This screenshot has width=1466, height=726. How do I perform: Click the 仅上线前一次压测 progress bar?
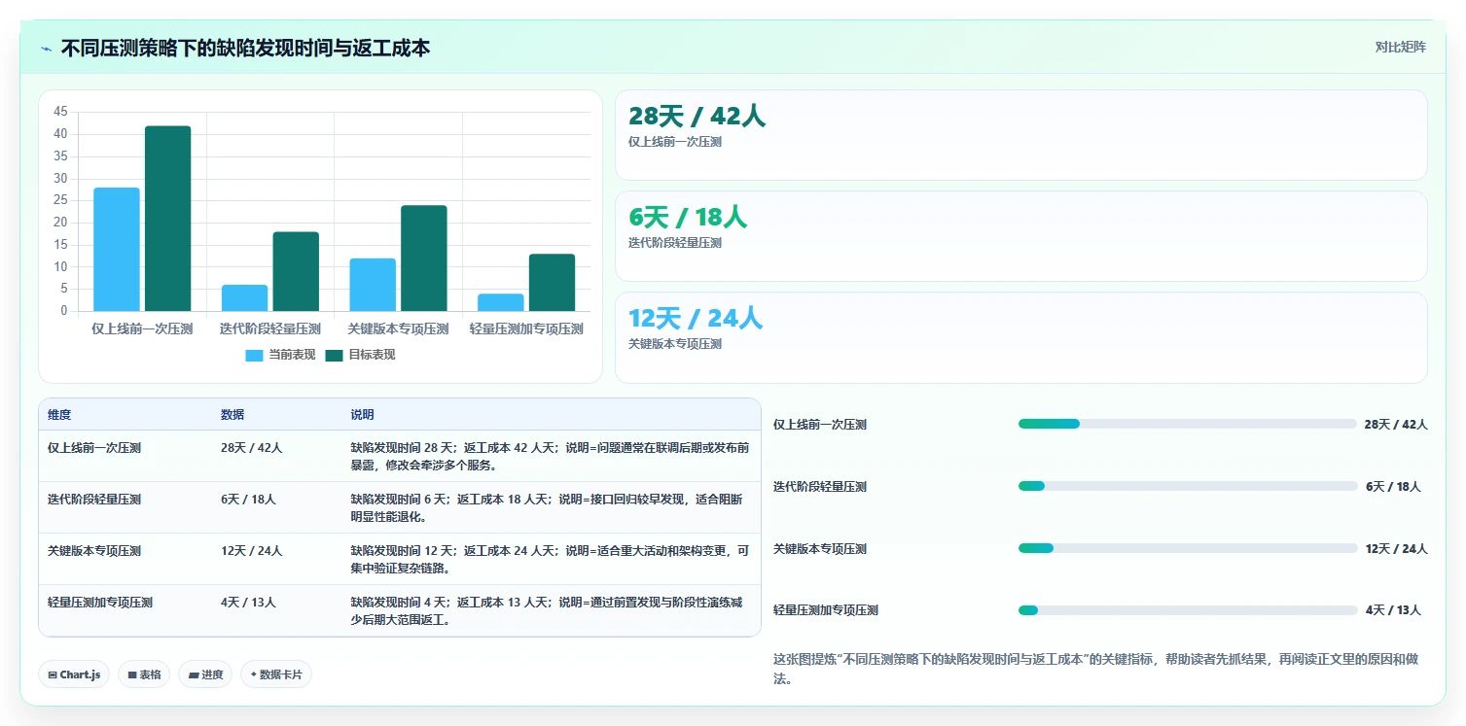(x=1187, y=424)
